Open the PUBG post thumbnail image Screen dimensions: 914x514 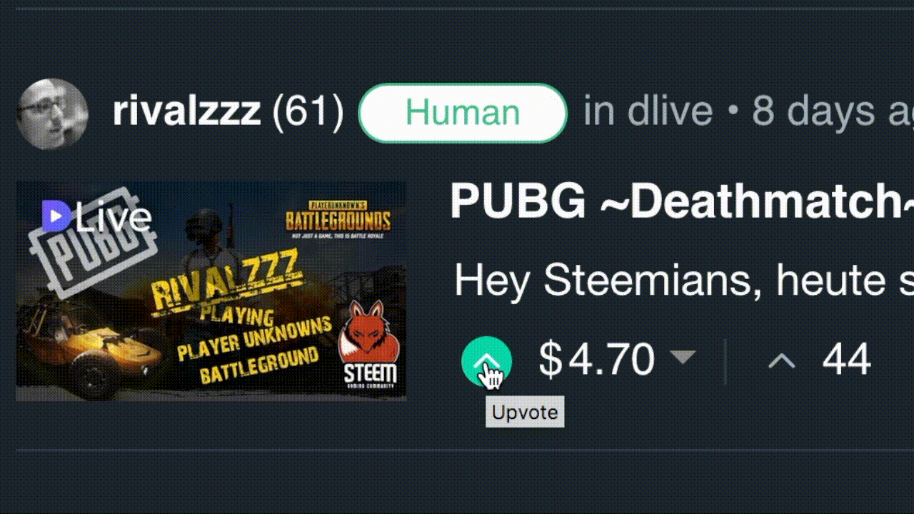click(x=211, y=291)
